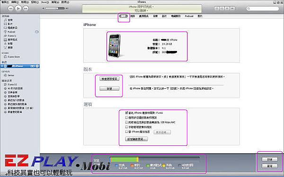Screen dimensions: 284x177
Task: Enable manually managing music and videos
Action: pos(126,127)
